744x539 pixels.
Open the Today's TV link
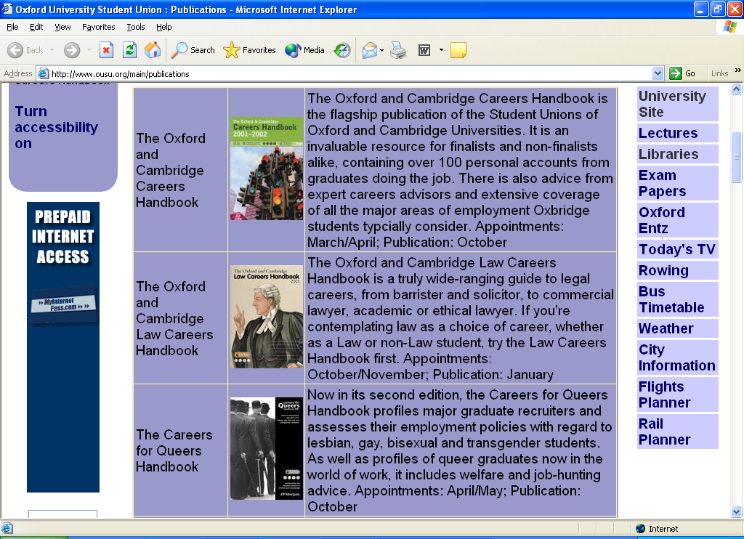[677, 249]
